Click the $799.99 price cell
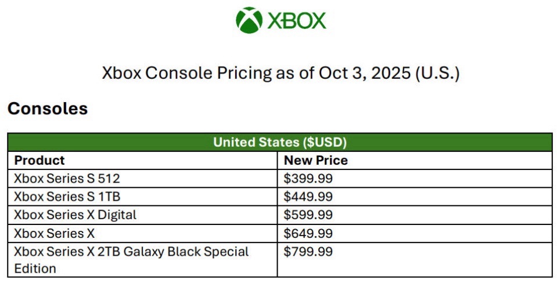557x283 pixels. pos(415,260)
